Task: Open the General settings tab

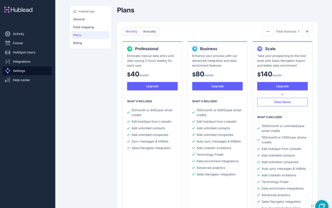Action: (79, 19)
